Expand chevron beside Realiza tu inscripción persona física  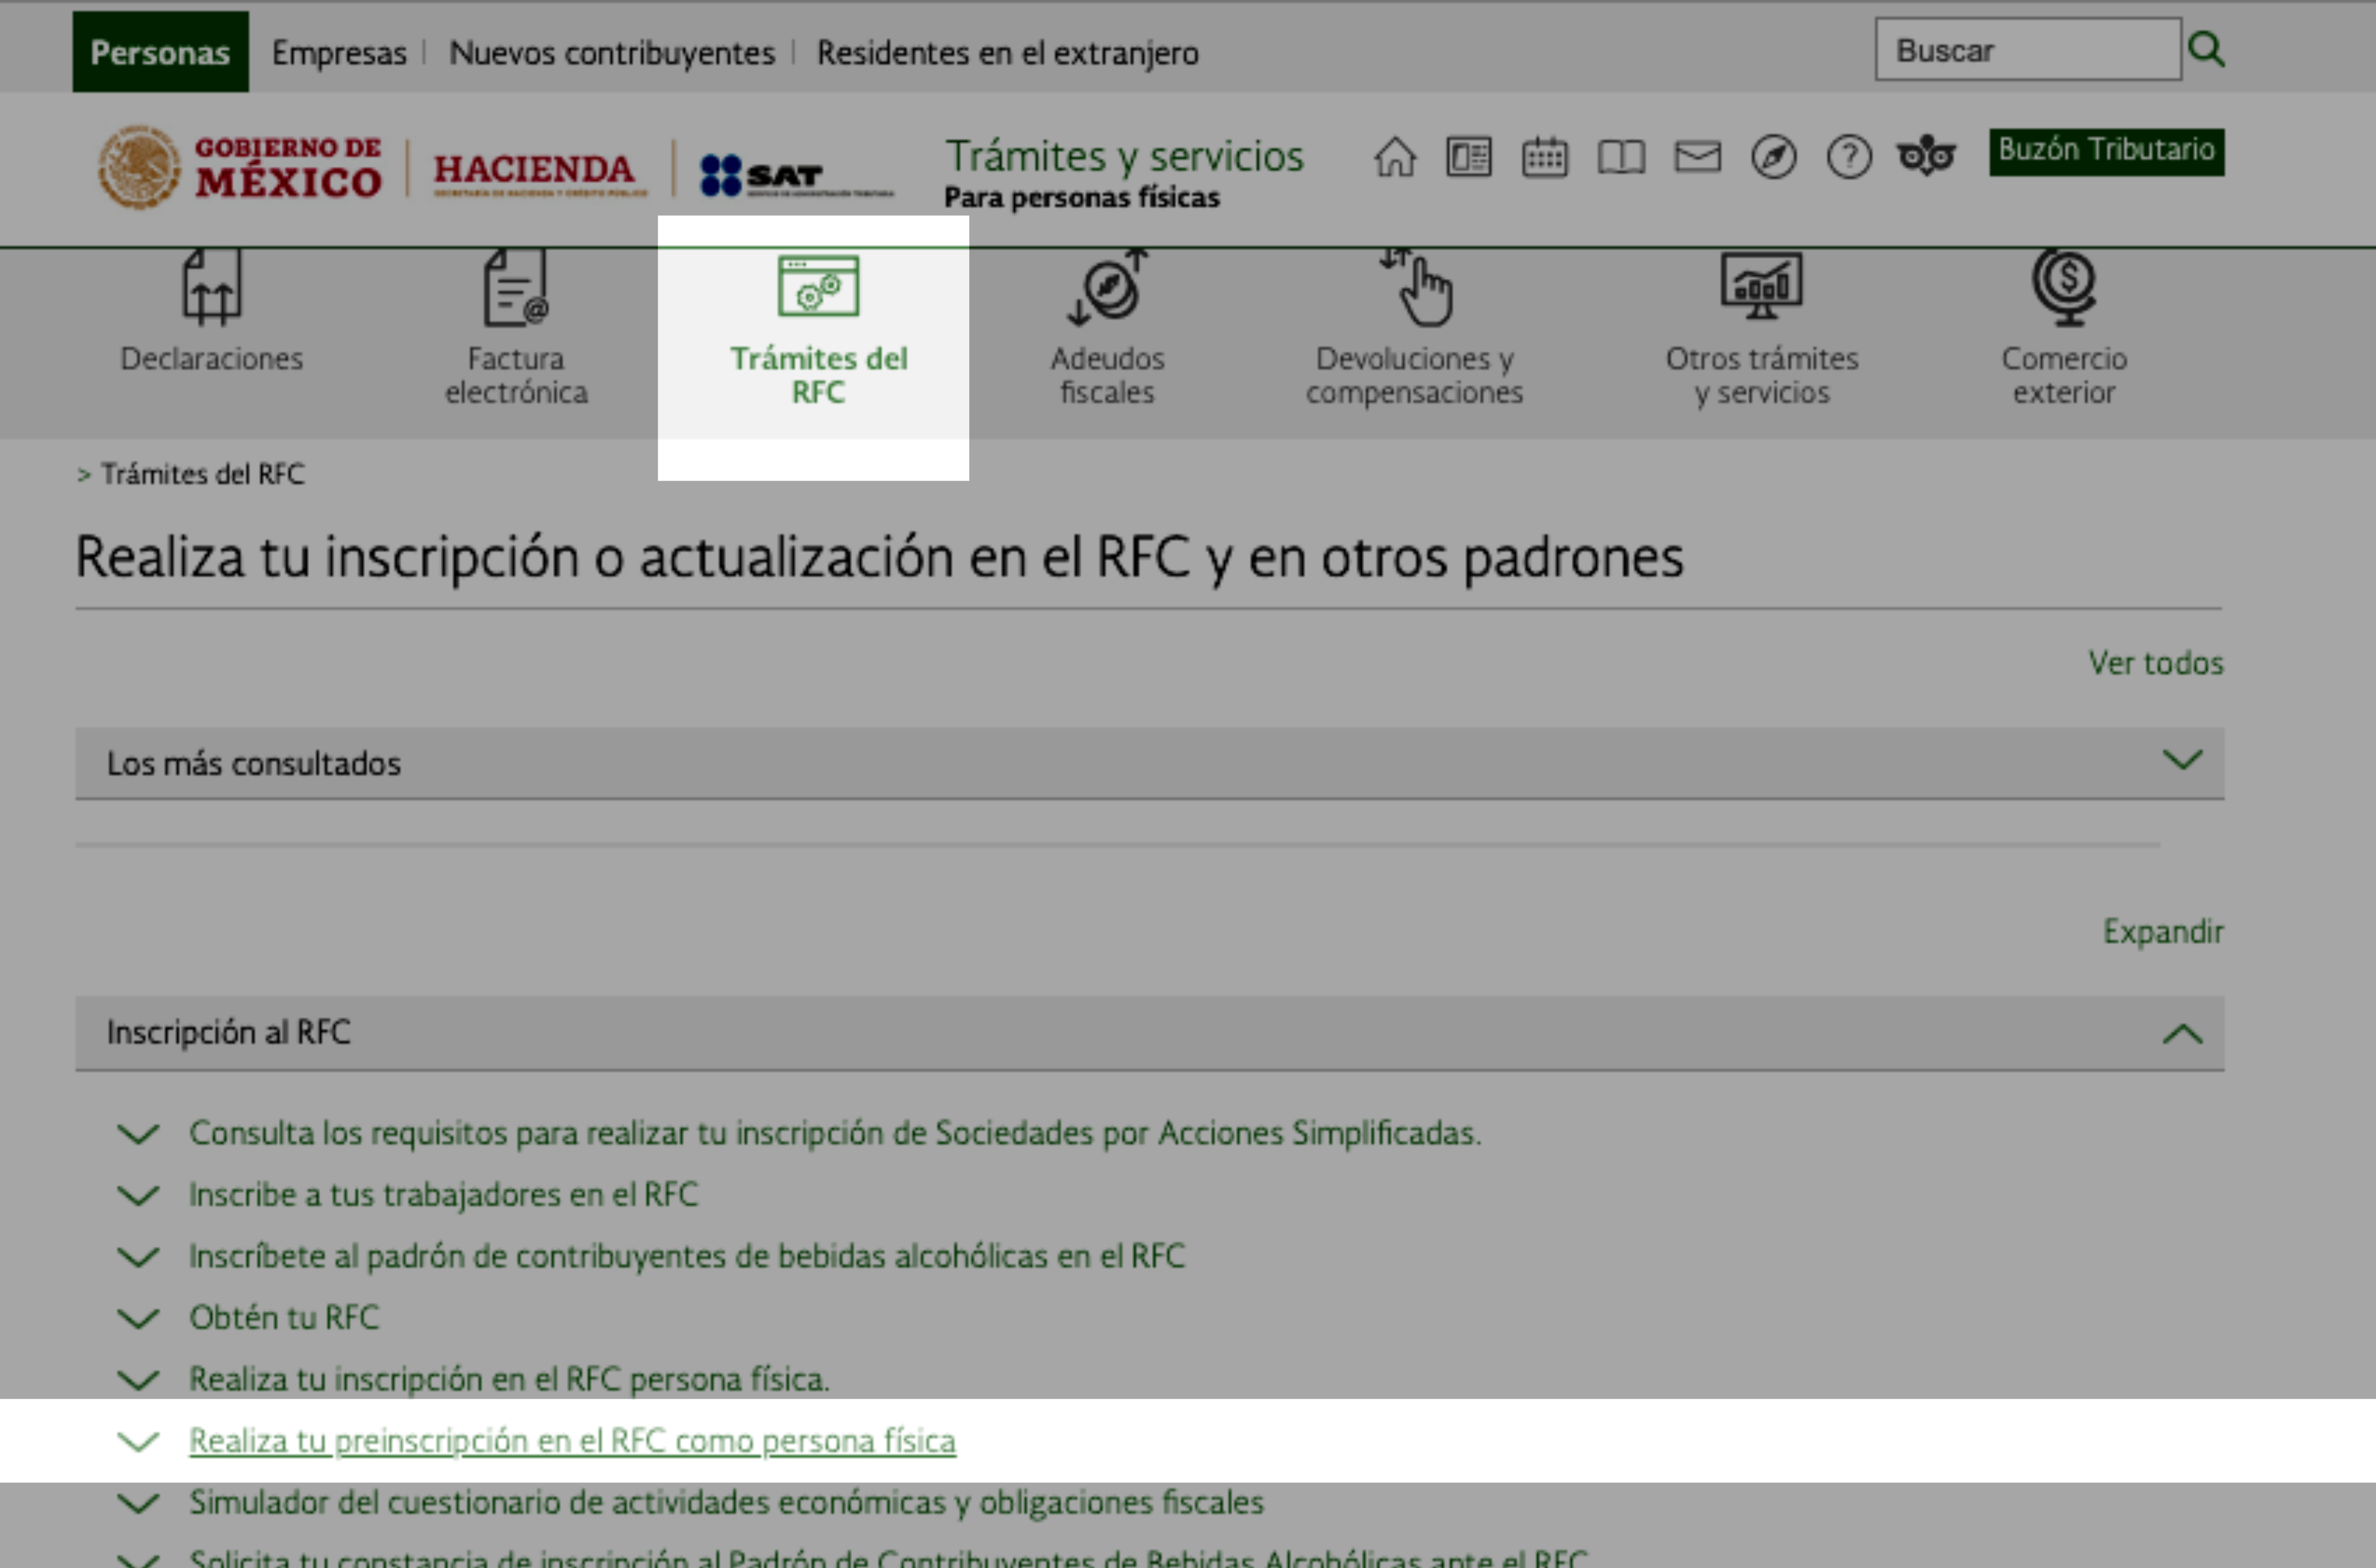point(138,1380)
